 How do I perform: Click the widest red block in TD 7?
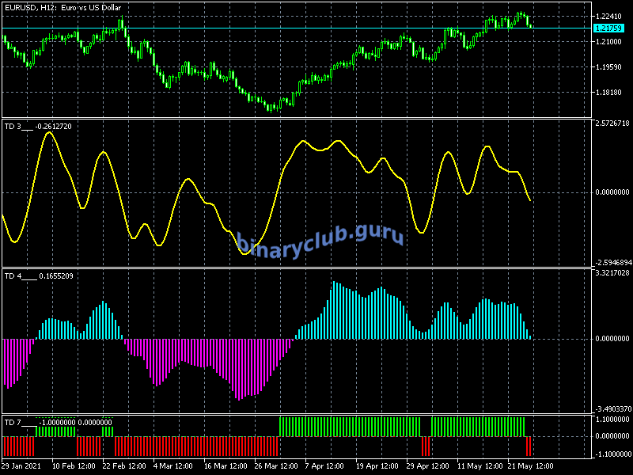click(196, 446)
